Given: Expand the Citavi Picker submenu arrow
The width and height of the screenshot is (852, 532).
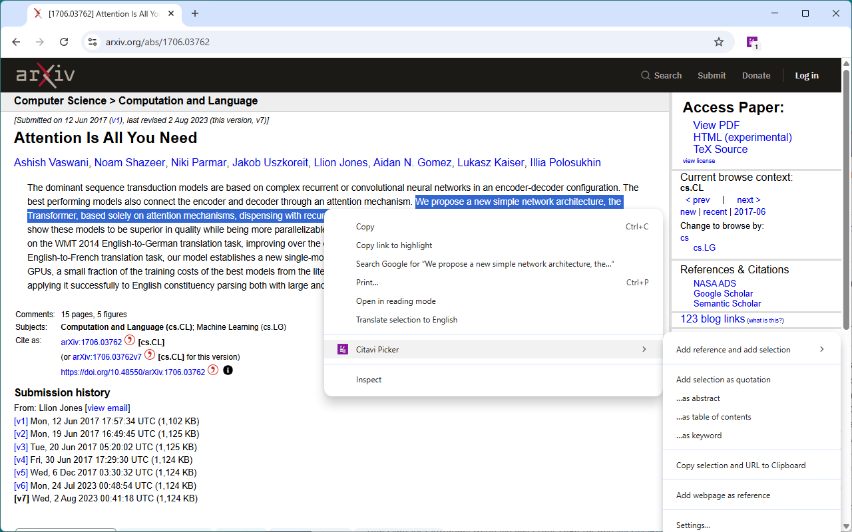Looking at the screenshot, I should click(644, 349).
